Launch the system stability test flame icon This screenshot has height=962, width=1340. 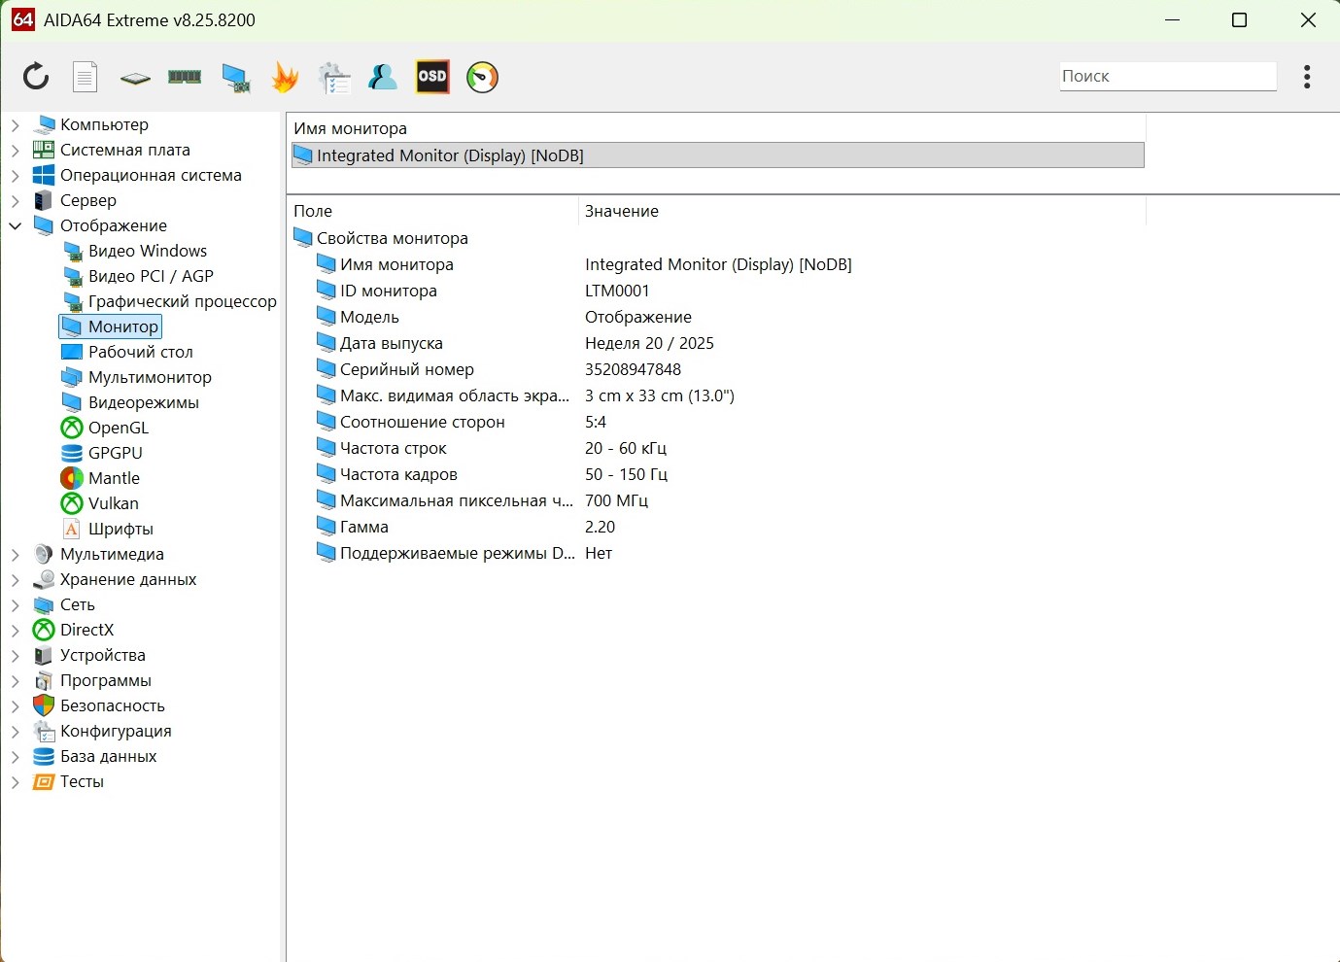(285, 77)
